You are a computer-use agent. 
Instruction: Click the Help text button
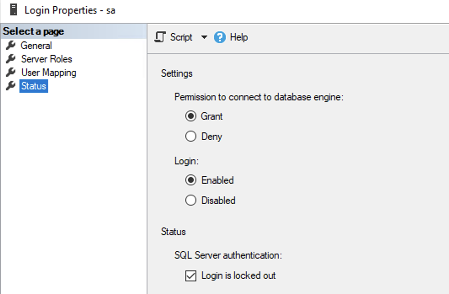[239, 37]
